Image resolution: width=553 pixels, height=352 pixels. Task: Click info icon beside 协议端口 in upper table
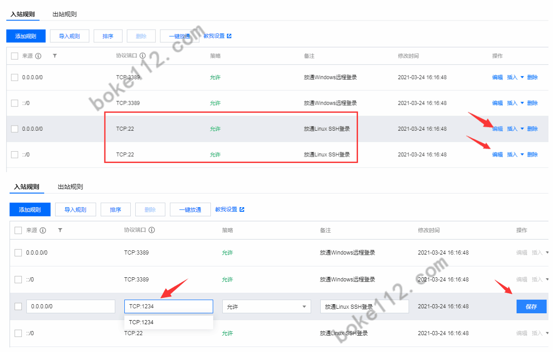pos(143,56)
